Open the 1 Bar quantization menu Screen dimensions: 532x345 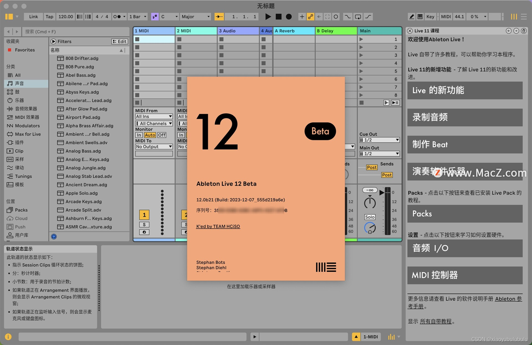[137, 17]
